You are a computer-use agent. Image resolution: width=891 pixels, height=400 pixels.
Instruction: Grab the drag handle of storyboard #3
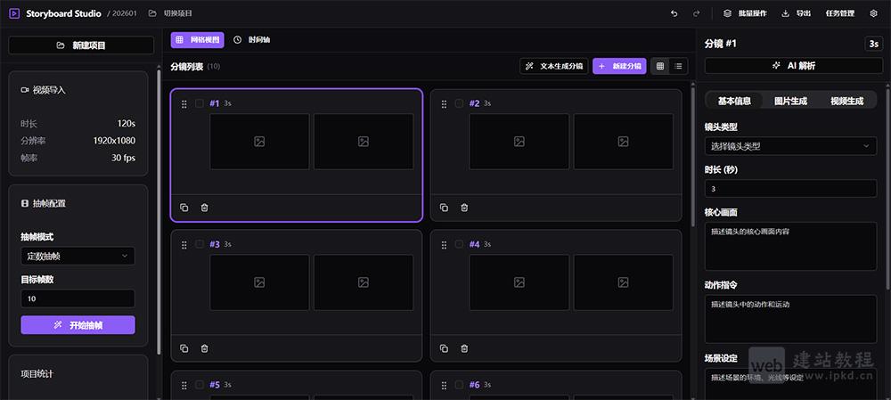pos(184,244)
